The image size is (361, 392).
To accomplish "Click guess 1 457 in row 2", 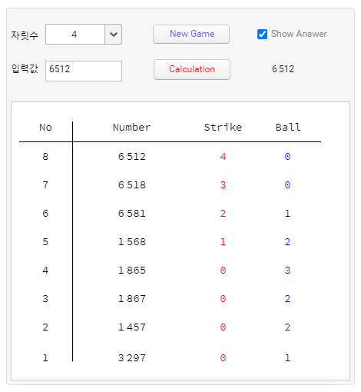I will 132,327.
